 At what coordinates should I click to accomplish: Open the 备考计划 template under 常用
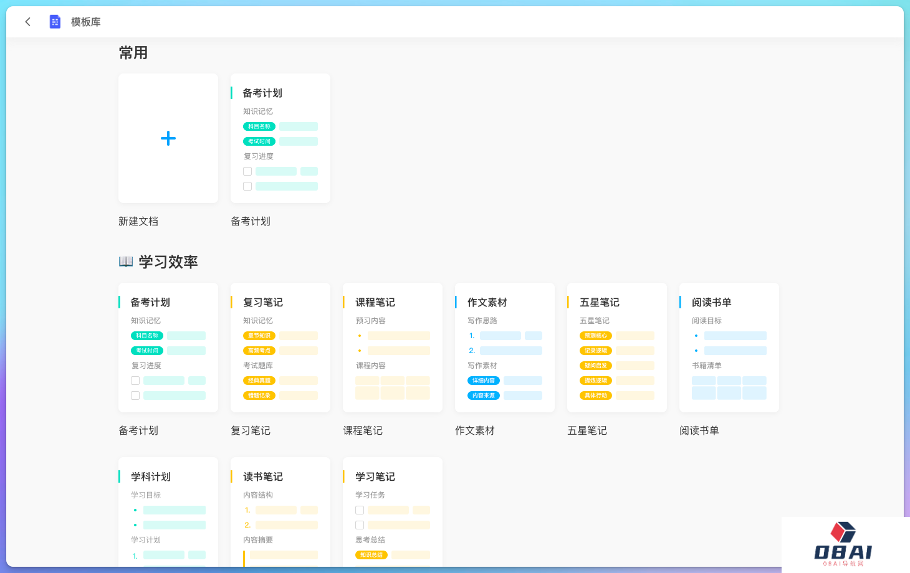coord(280,138)
